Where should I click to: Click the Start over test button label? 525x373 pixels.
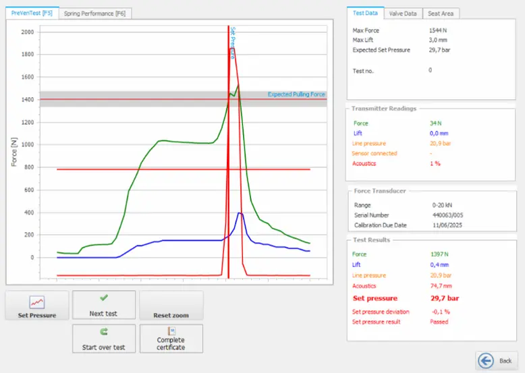[103, 347]
